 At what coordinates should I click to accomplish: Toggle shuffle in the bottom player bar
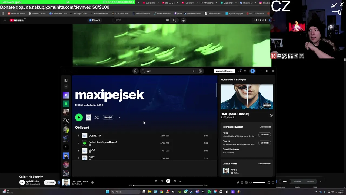[x=156, y=181]
